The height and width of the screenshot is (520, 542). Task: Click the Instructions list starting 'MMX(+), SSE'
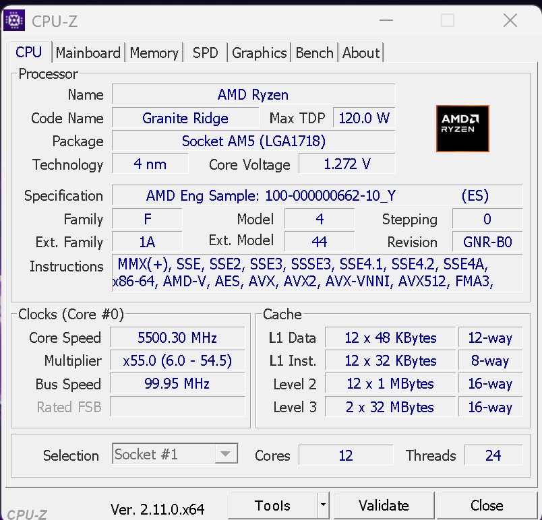pyautogui.click(x=317, y=273)
